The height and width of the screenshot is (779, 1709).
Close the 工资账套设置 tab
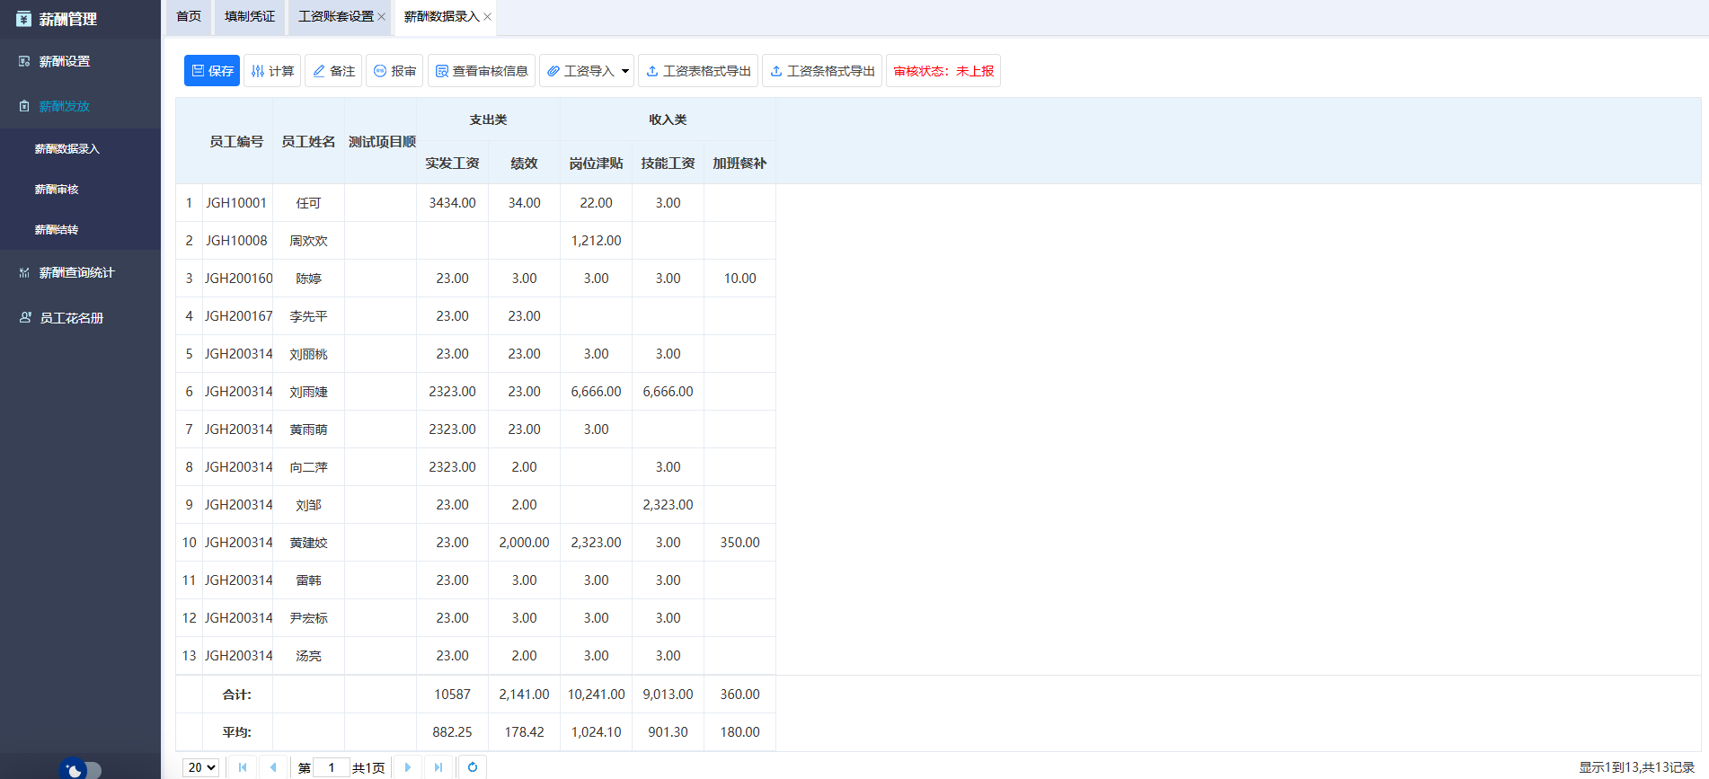(x=381, y=17)
